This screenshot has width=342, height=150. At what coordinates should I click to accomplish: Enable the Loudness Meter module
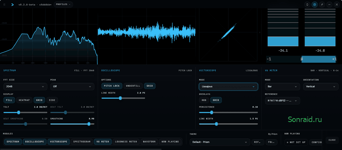point(126,142)
